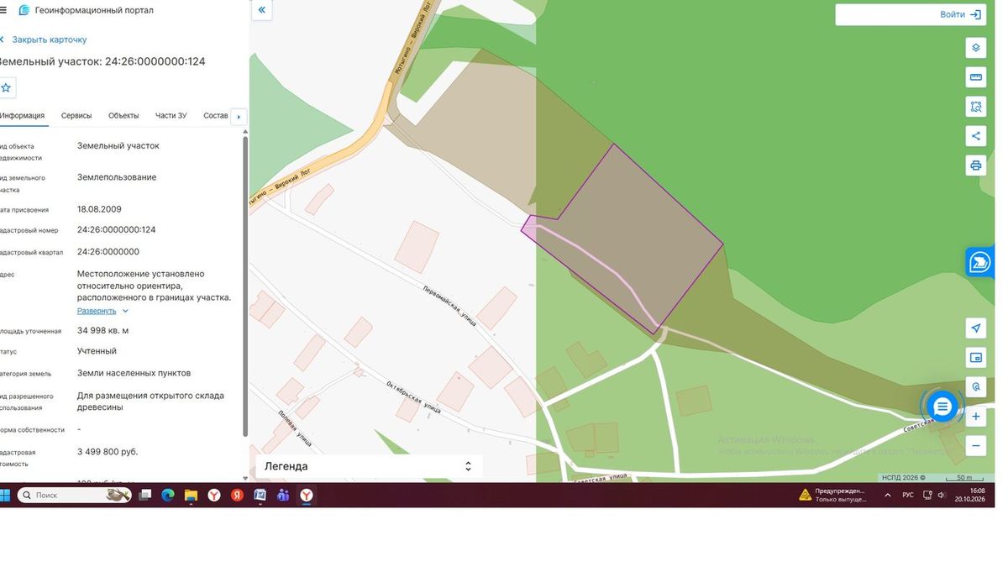
Task: Close the card via Закрыть карточку
Action: tap(44, 39)
